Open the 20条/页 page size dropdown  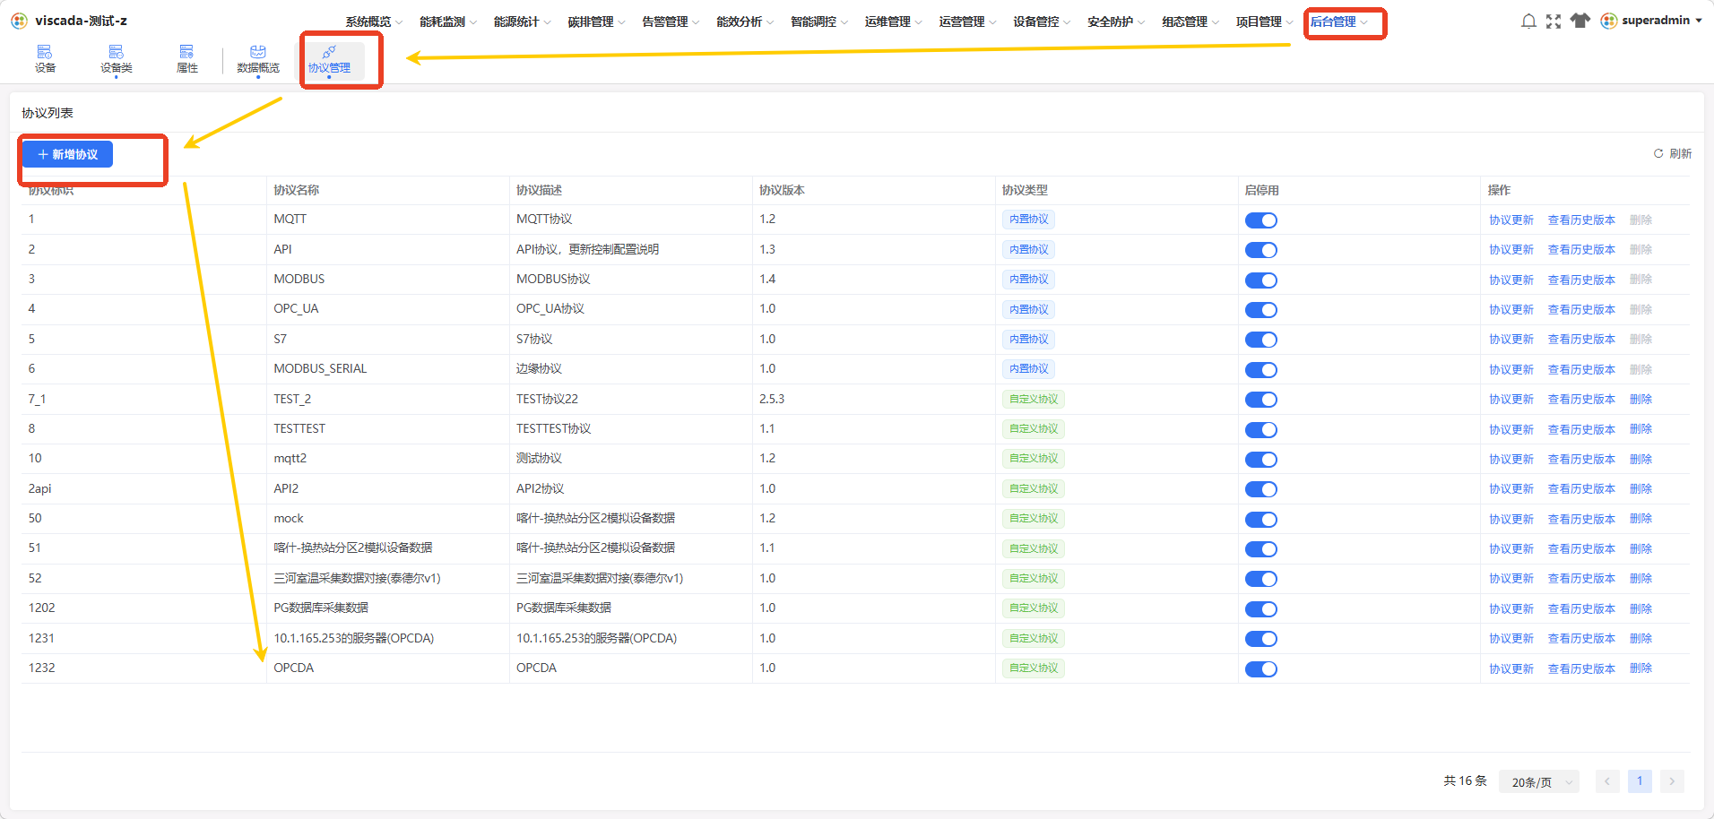(1539, 782)
